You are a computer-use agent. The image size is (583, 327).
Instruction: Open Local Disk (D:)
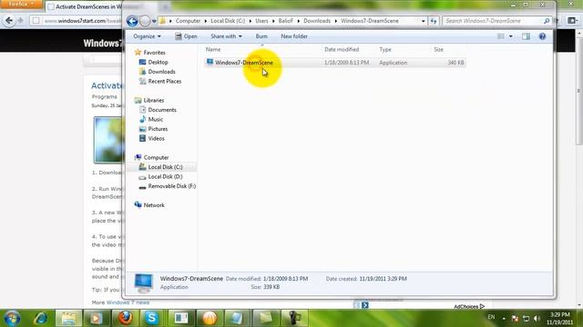click(x=165, y=177)
